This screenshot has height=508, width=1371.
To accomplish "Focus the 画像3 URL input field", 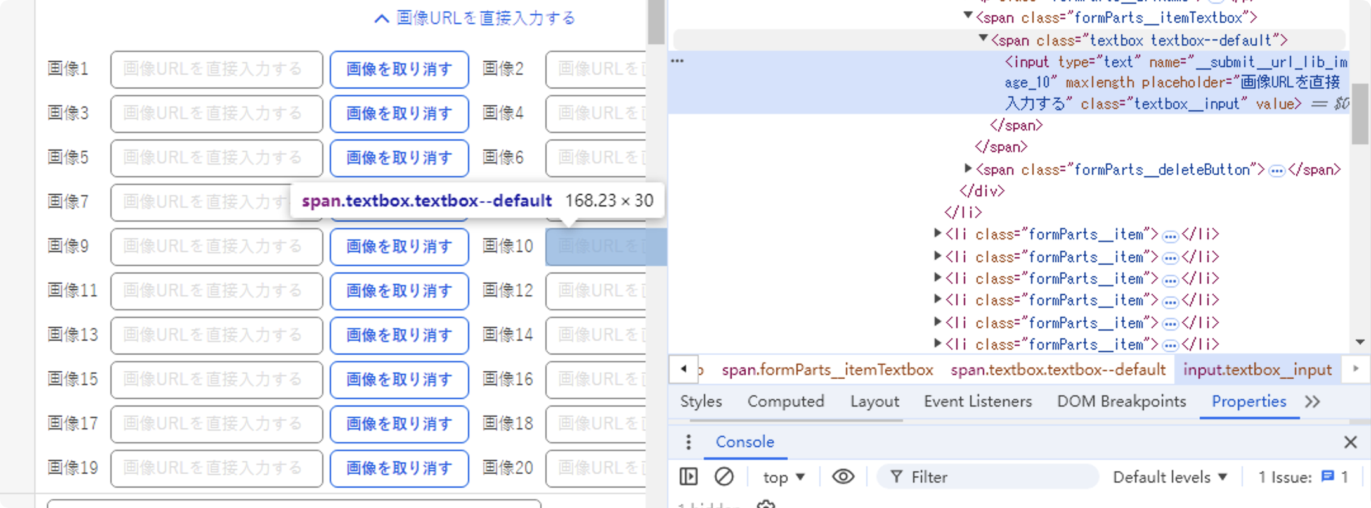I will click(x=217, y=113).
